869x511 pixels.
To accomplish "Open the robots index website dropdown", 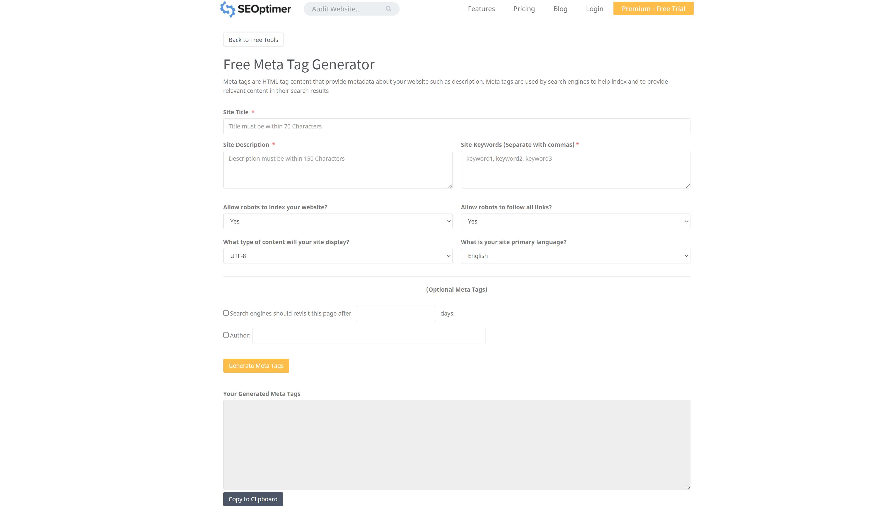I will (x=338, y=221).
